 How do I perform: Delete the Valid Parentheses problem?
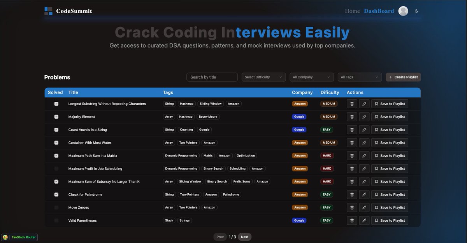(352, 220)
